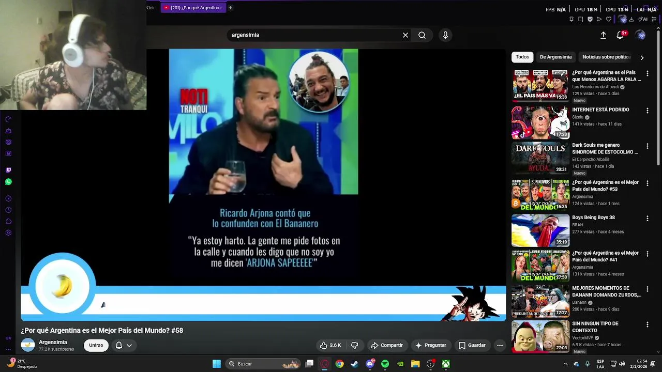Click the Guardar save button
This screenshot has height=372, width=662.
472,345
